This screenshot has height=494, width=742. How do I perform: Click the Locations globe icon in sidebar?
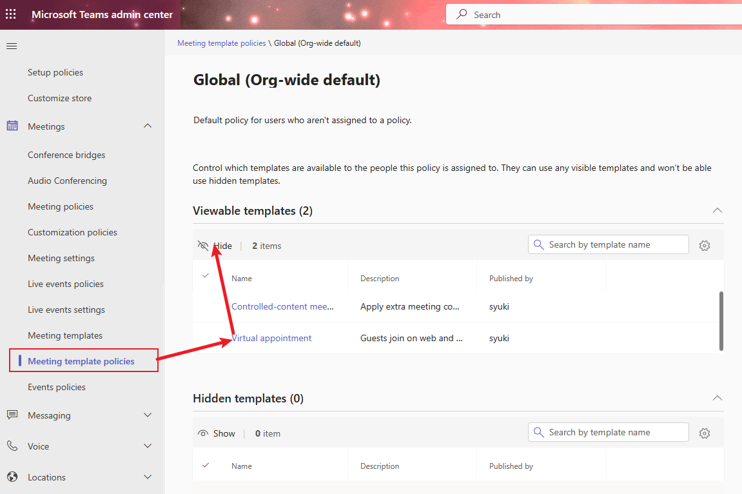[12, 477]
